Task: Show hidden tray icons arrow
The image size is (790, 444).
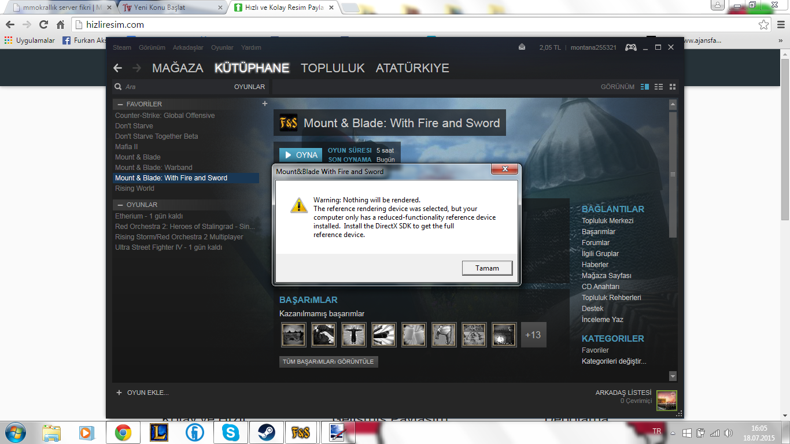Action: (672, 433)
